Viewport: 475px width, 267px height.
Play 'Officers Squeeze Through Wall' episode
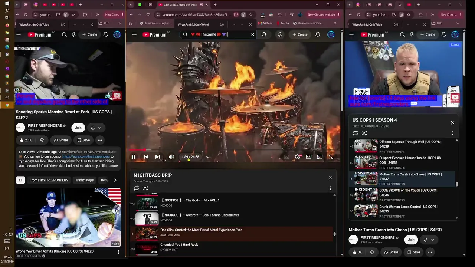(x=402, y=146)
